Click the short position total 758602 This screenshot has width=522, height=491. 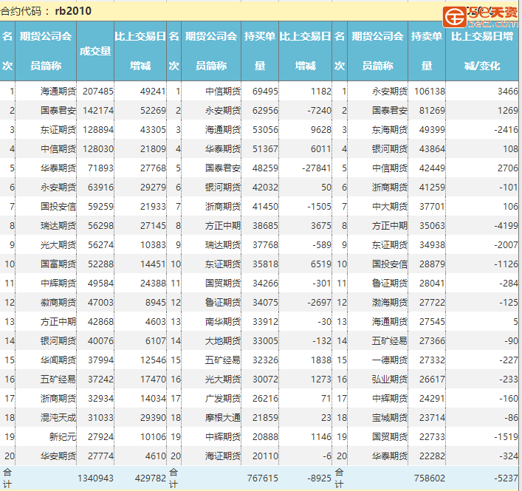click(x=426, y=478)
